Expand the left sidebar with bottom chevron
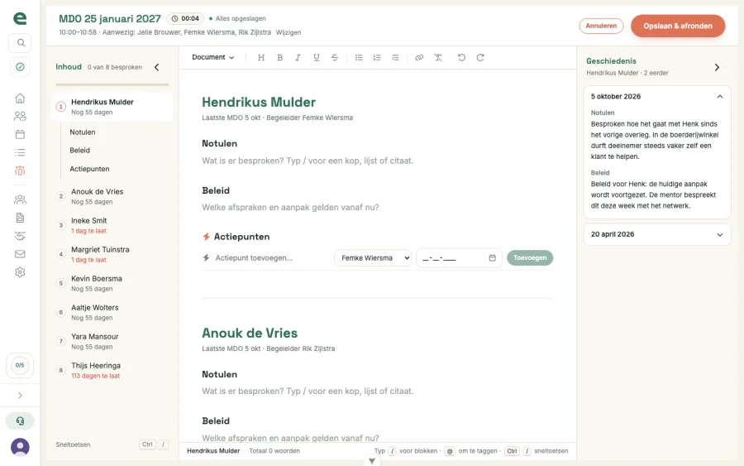The width and height of the screenshot is (744, 466). (20, 395)
